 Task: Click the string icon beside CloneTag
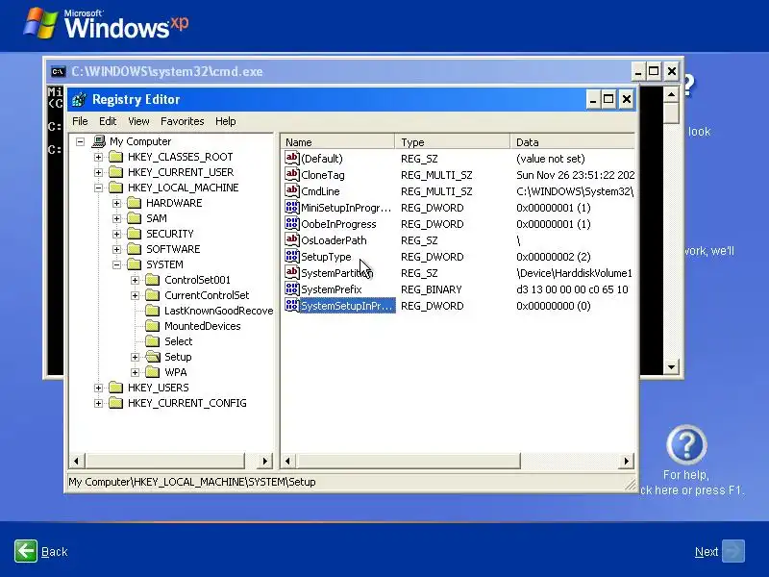click(292, 174)
